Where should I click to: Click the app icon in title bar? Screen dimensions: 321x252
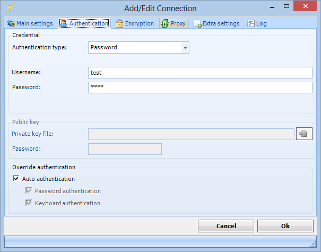(x=10, y=8)
